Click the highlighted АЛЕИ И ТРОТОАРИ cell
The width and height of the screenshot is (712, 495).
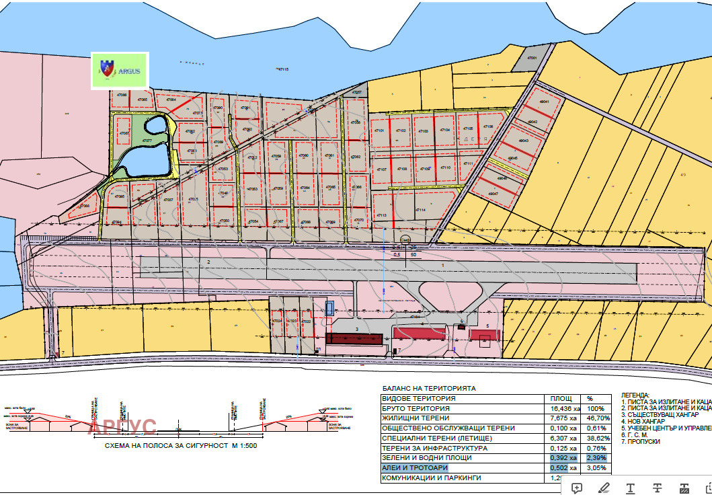tap(415, 468)
